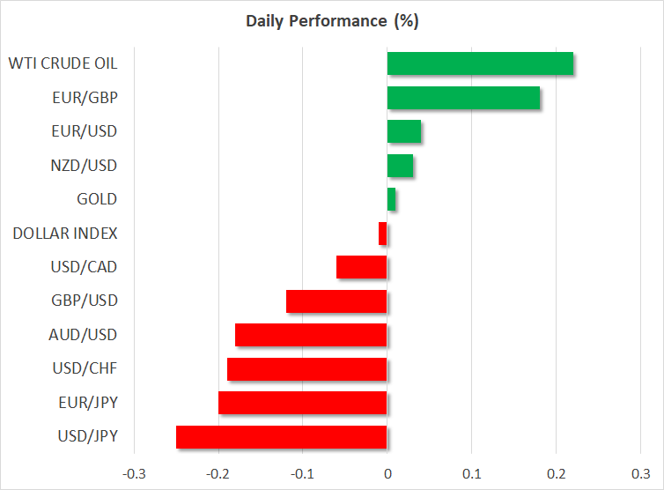Click the small GOLD green bar
664x490 pixels.
[392, 199]
